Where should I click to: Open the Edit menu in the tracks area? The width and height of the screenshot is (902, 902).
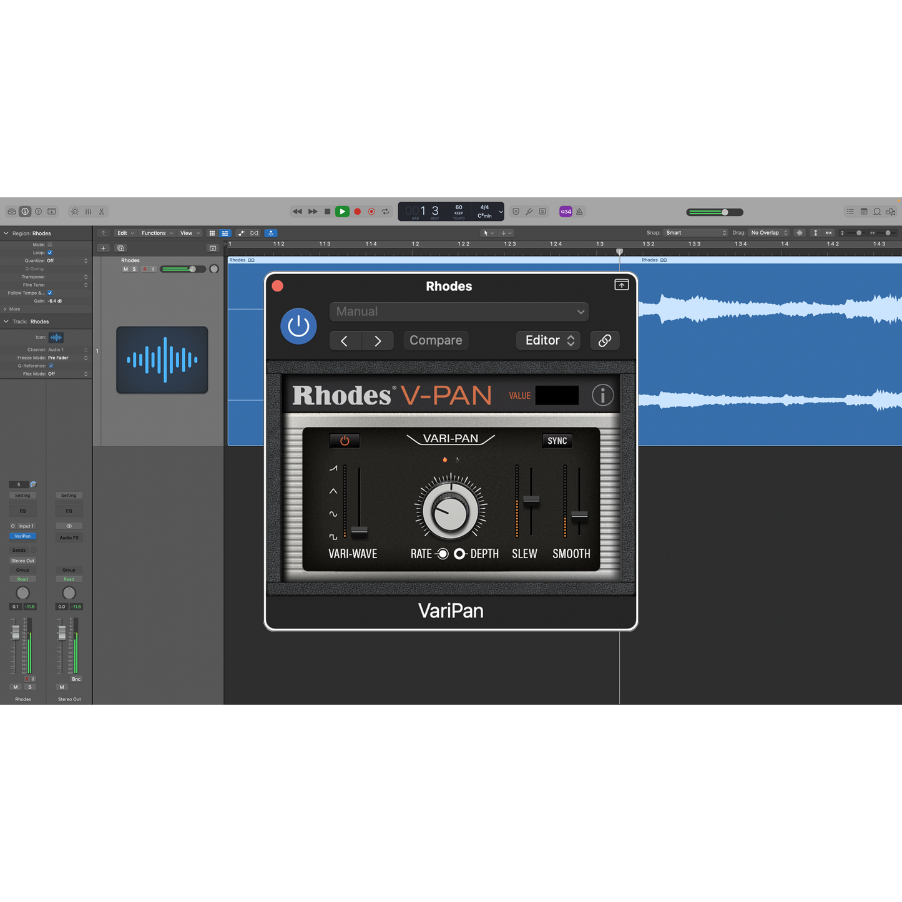pos(125,233)
